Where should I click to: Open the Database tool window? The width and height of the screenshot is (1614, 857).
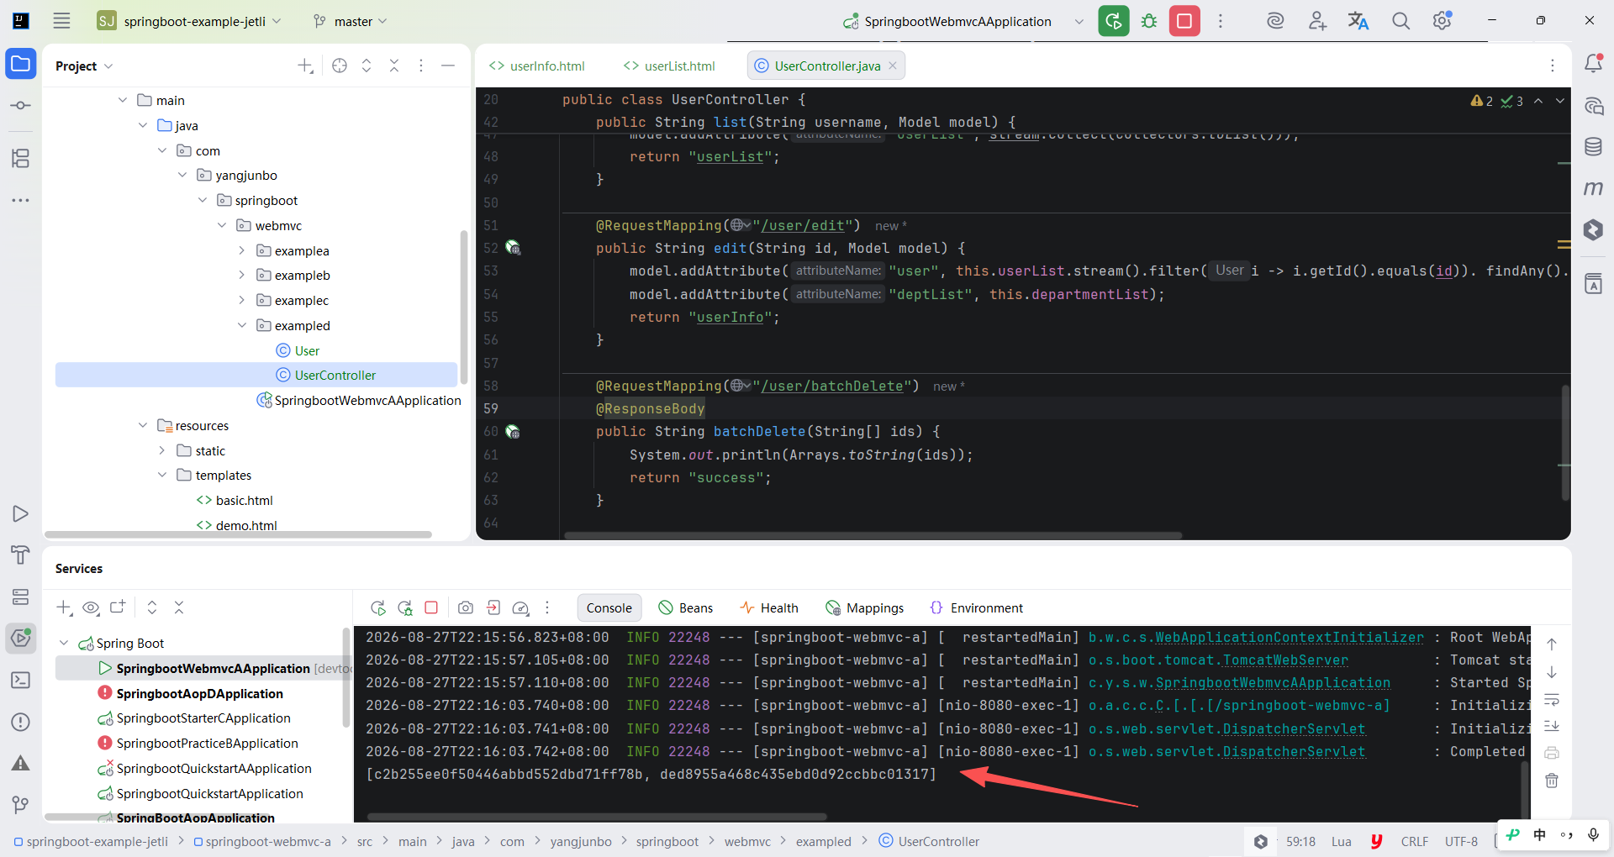tap(1593, 147)
